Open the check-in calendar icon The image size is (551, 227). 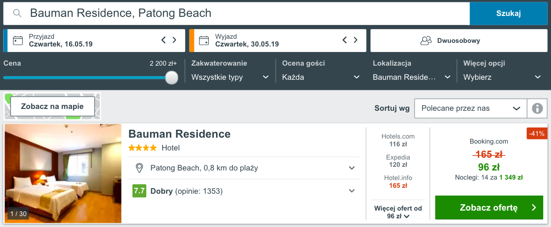tap(18, 41)
